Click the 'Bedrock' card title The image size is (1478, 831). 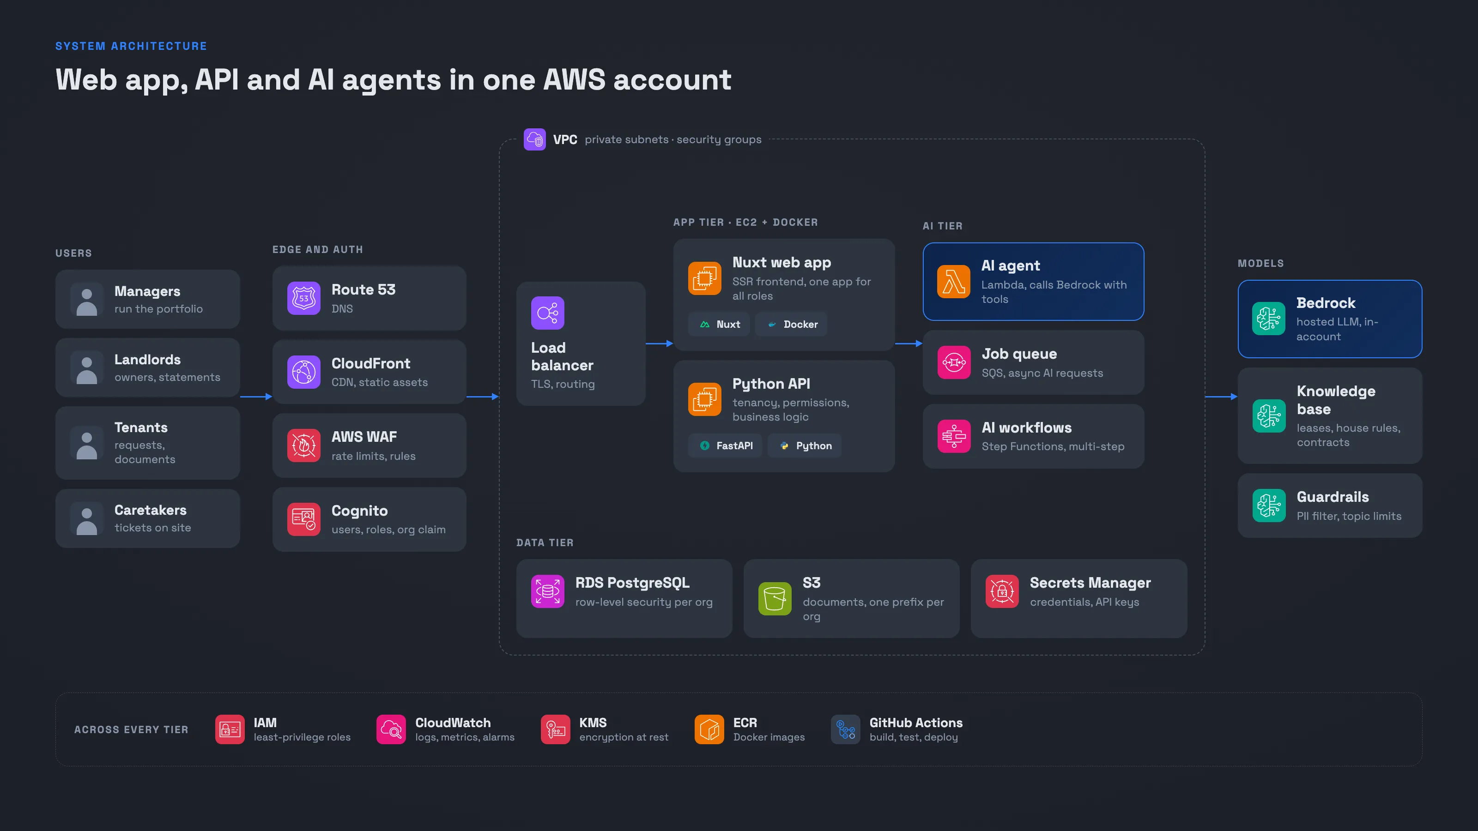(1326, 303)
